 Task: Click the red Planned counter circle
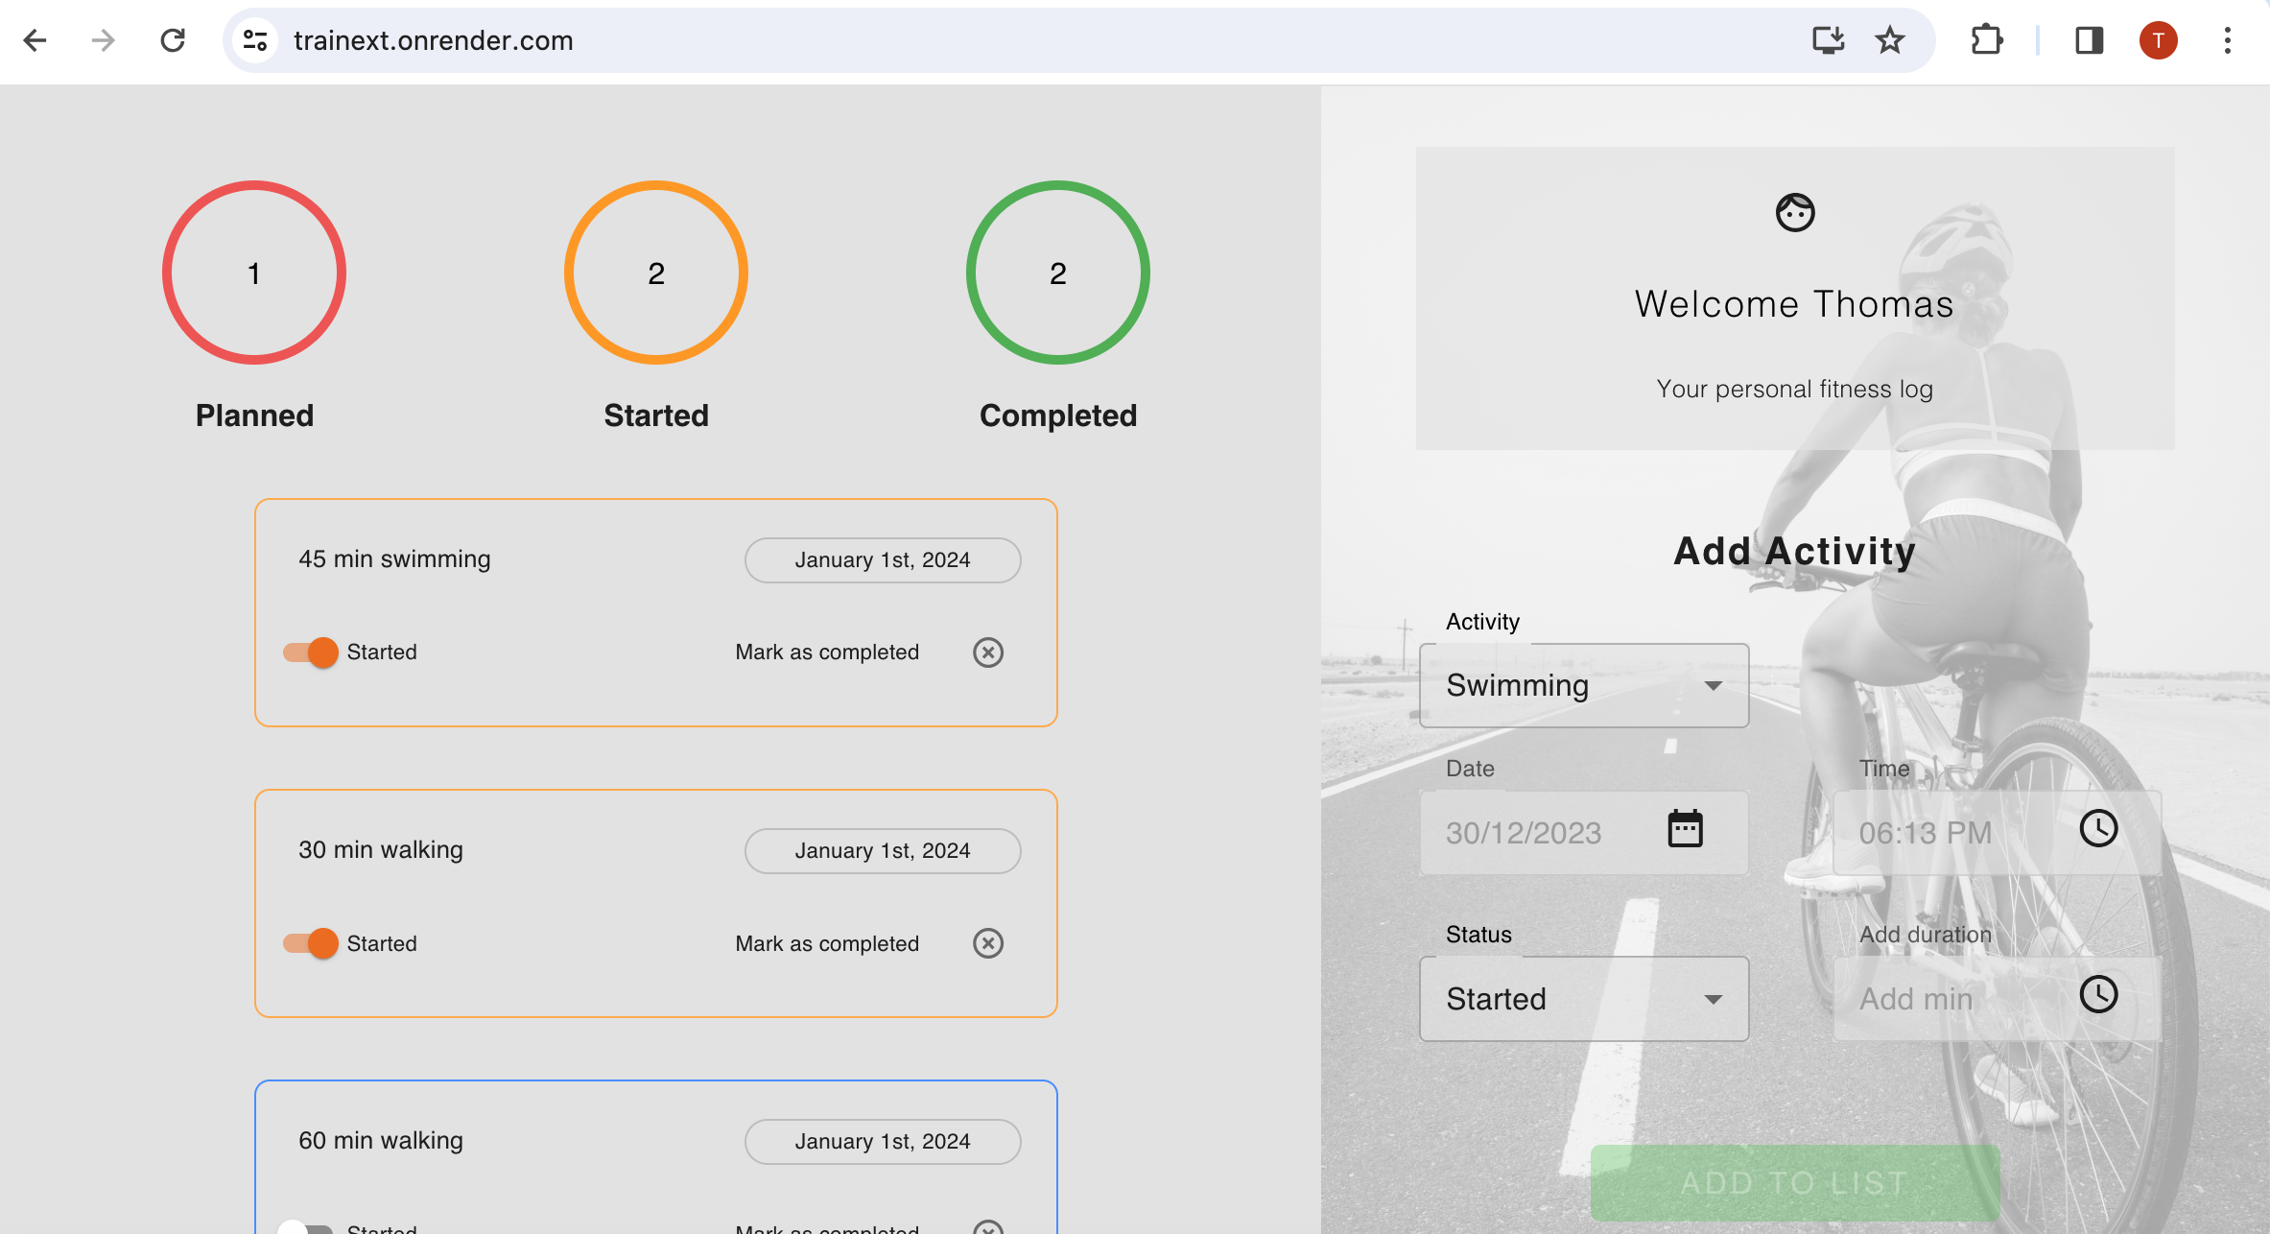254,273
